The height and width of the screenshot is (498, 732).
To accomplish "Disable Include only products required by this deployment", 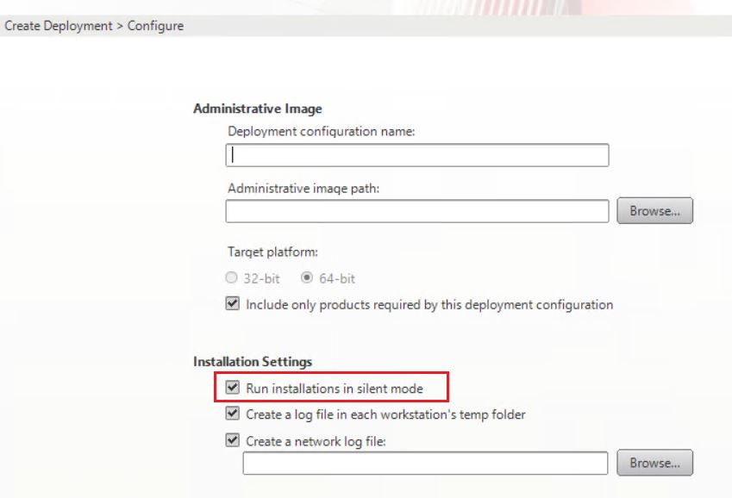I will pyautogui.click(x=230, y=304).
